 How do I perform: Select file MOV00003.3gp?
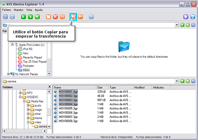[68, 100]
